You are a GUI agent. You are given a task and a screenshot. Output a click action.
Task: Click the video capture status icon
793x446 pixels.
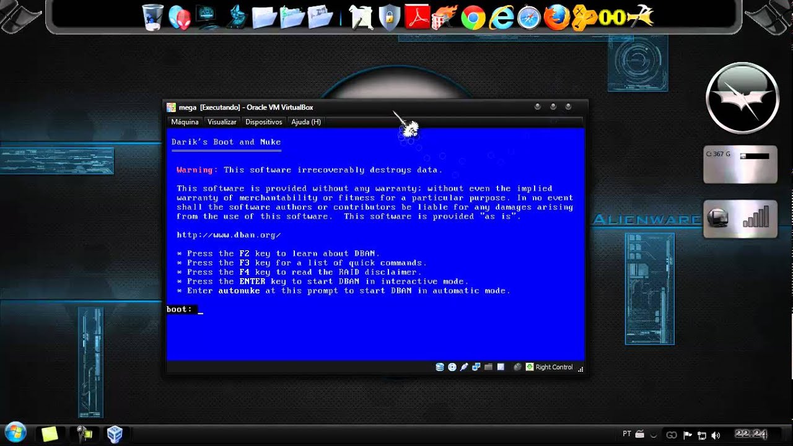(x=501, y=367)
